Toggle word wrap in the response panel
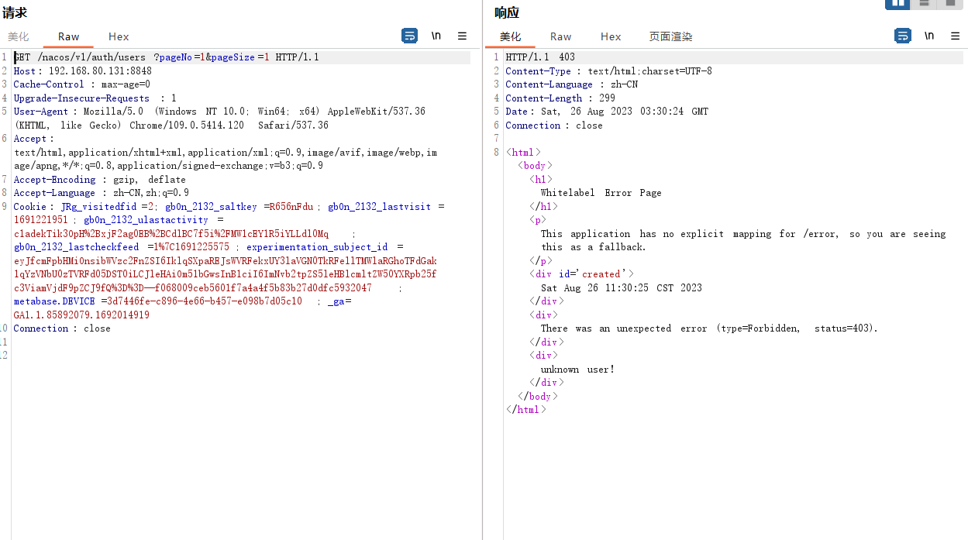Viewport: 968px width, 540px height. point(902,36)
